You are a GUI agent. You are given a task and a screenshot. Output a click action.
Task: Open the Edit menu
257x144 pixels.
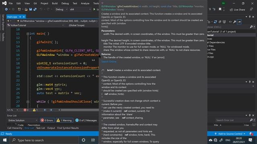point(18,3)
